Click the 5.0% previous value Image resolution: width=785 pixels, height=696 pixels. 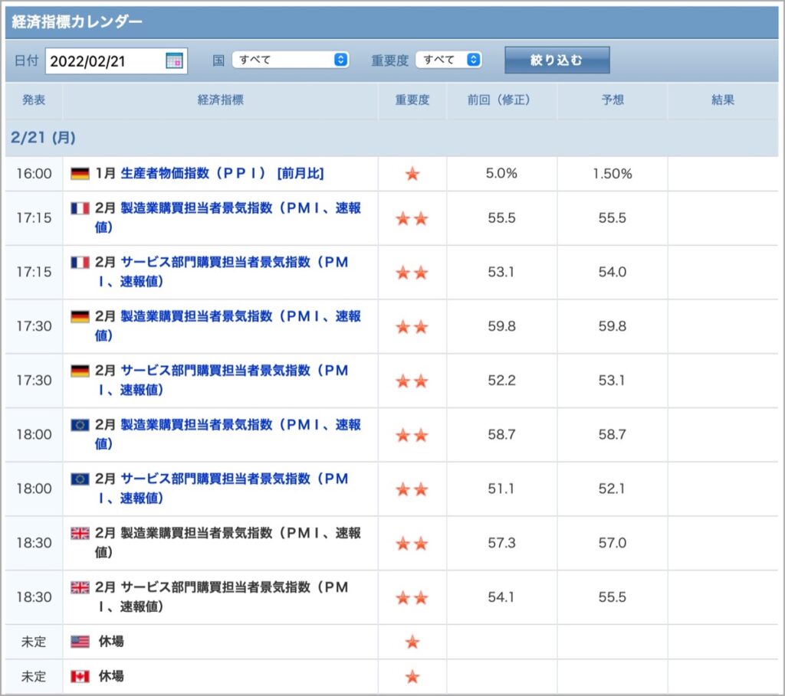click(x=501, y=174)
